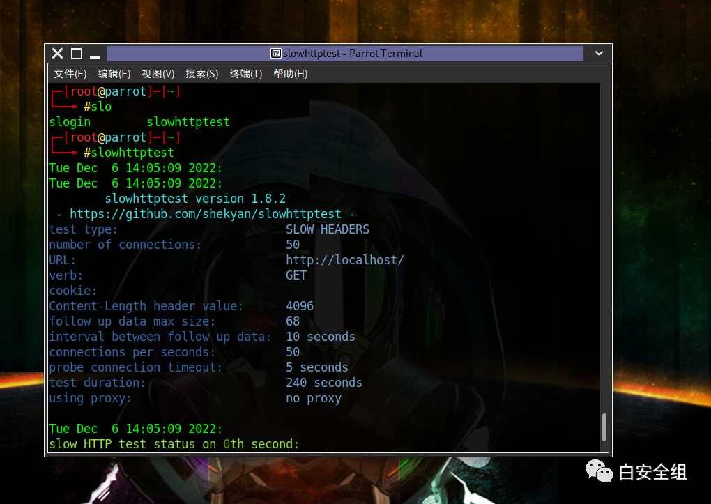Click the 'cookie:' label
This screenshot has width=711, height=504.
click(x=73, y=291)
